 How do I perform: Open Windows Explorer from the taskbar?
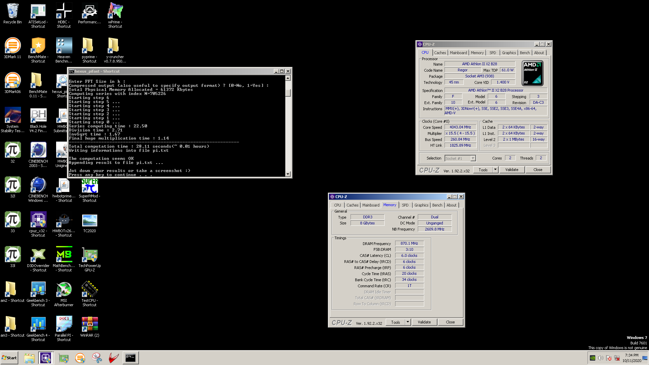pos(29,358)
